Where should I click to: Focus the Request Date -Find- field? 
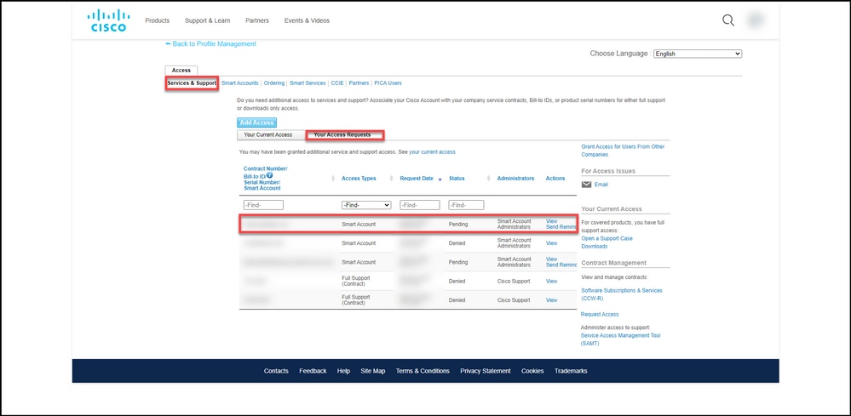pos(419,205)
